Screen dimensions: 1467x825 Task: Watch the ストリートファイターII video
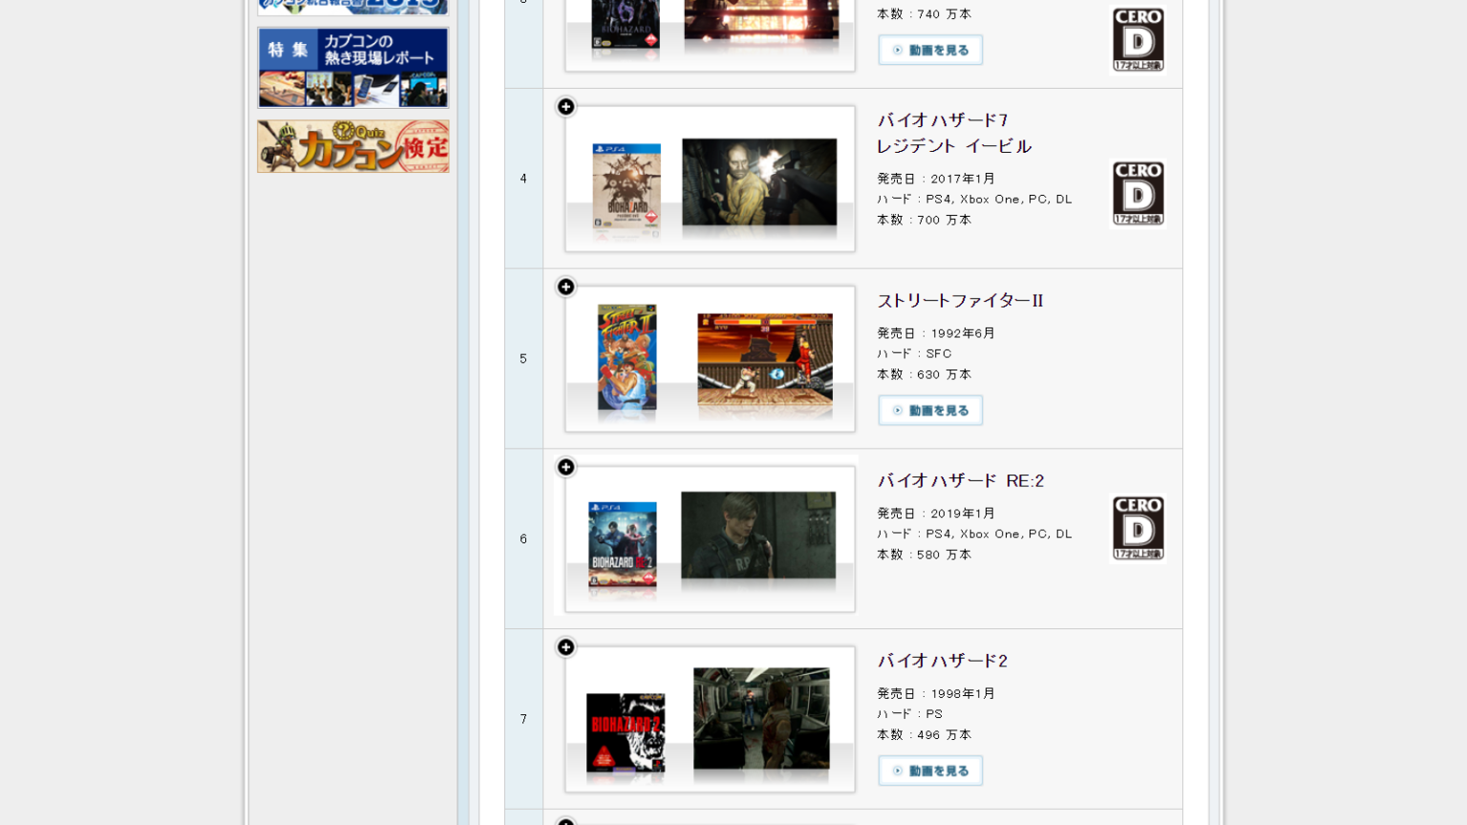(x=930, y=411)
